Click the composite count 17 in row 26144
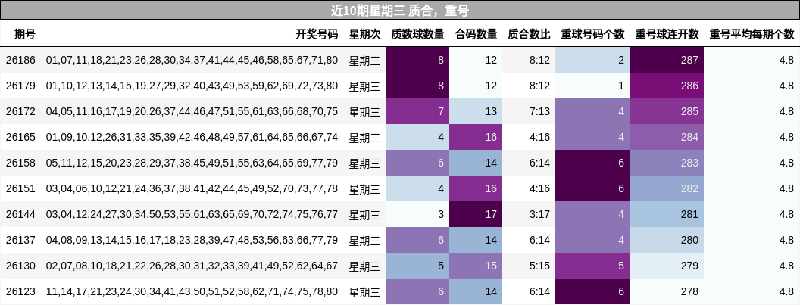The width and height of the screenshot is (800, 305). 476,215
